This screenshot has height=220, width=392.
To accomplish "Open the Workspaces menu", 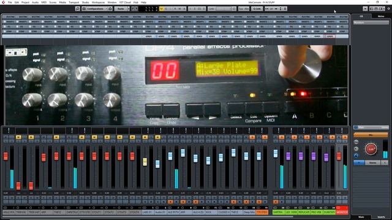I will coord(98,2).
